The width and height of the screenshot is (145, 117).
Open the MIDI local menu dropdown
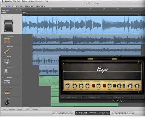coord(33,6)
